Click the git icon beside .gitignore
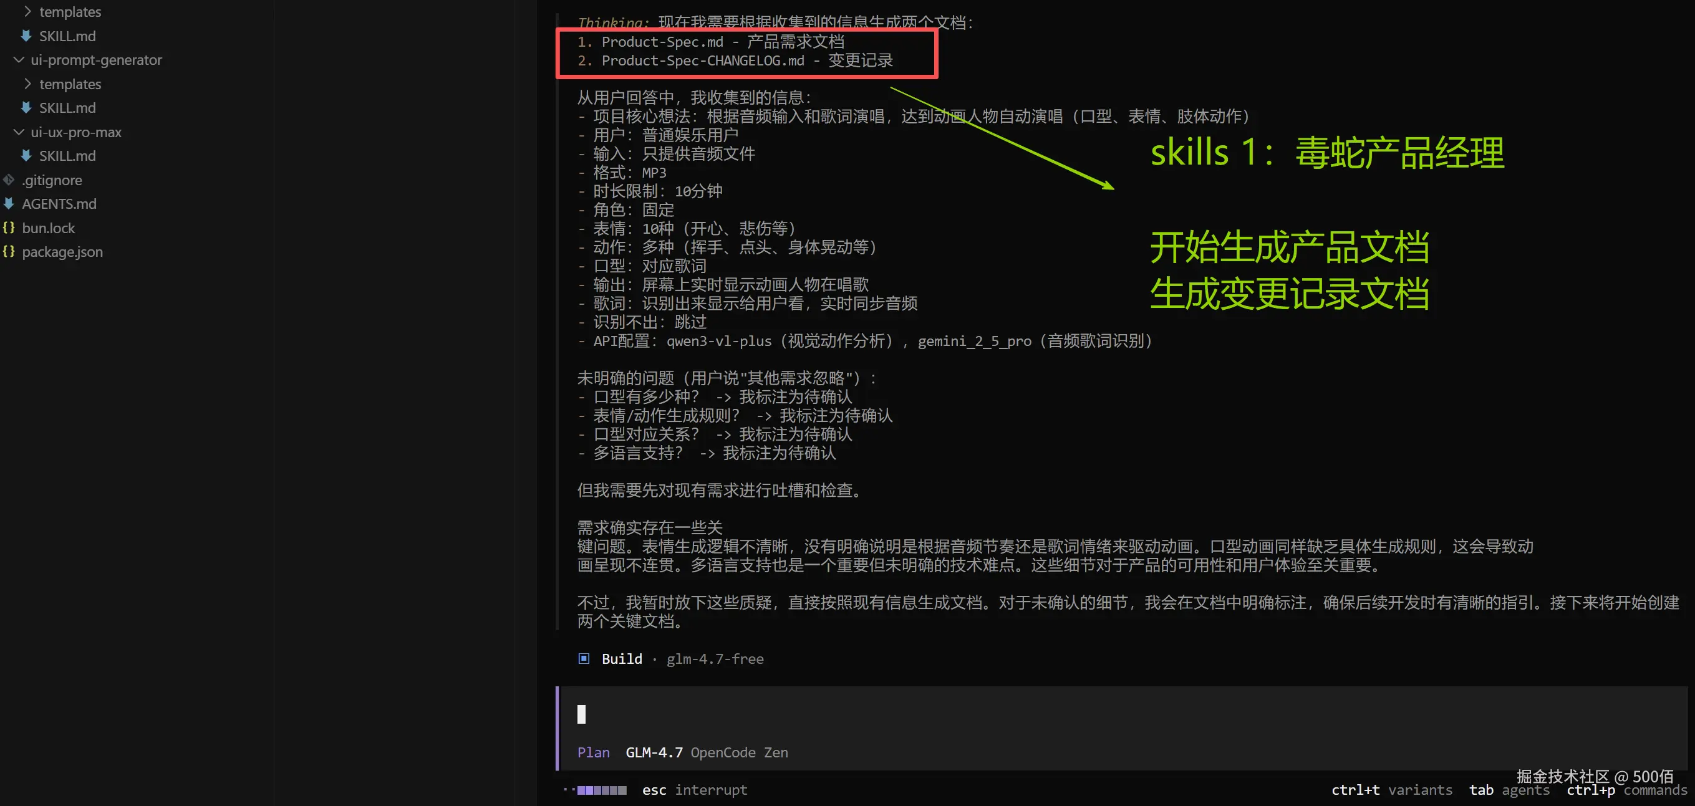 (x=9, y=180)
